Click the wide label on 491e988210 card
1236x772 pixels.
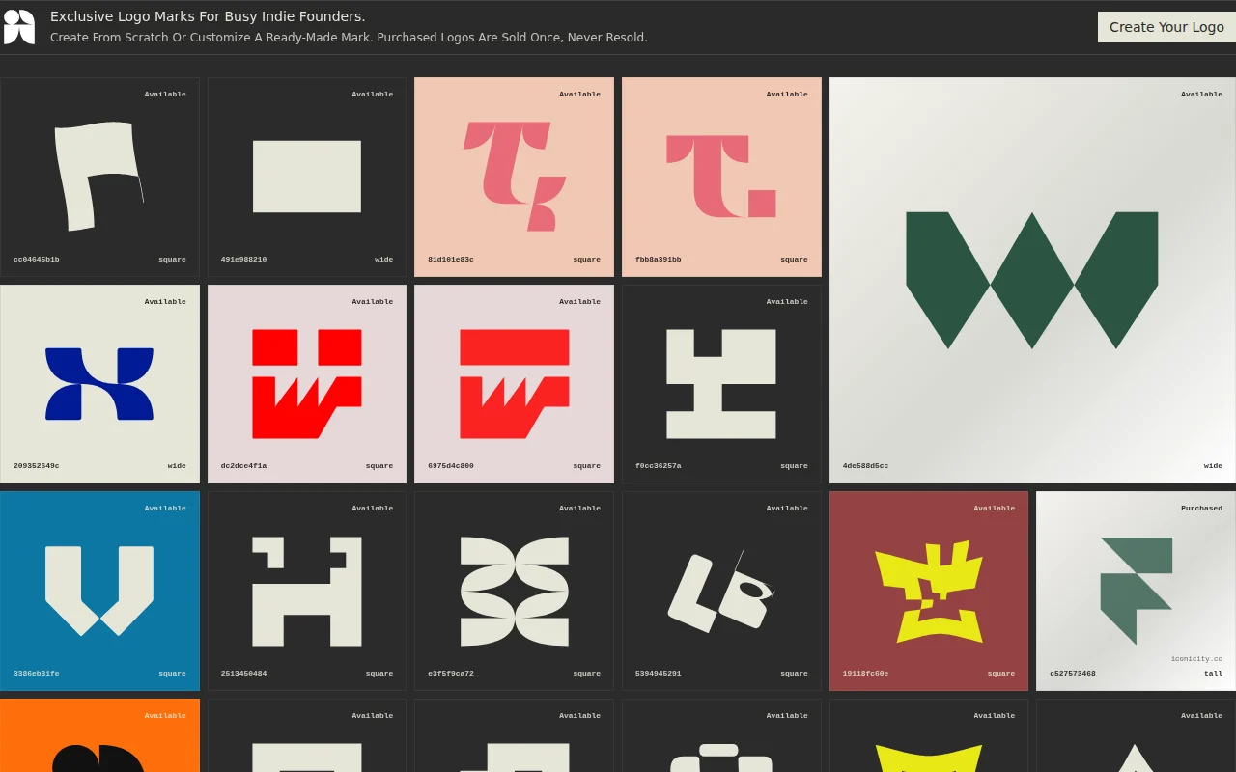(384, 260)
